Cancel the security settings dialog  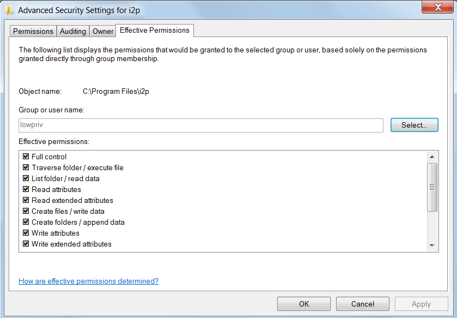pyautogui.click(x=363, y=304)
